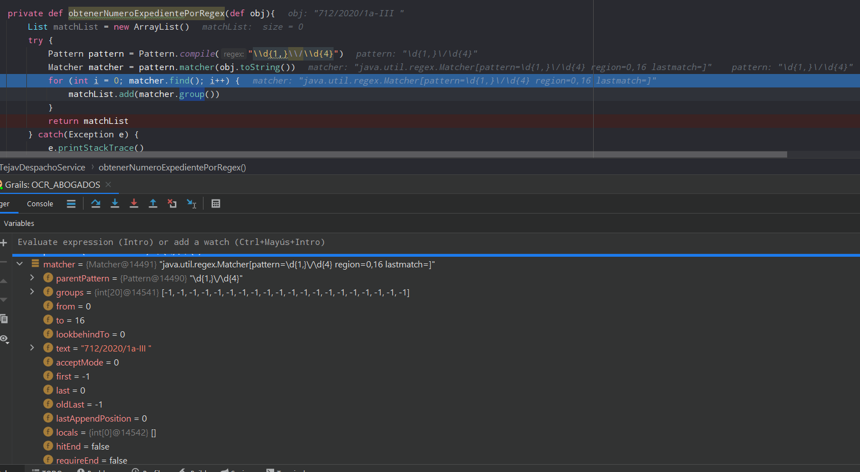The height and width of the screenshot is (472, 860).
Task: Click the Grails run configuration icon
Action: point(1,184)
